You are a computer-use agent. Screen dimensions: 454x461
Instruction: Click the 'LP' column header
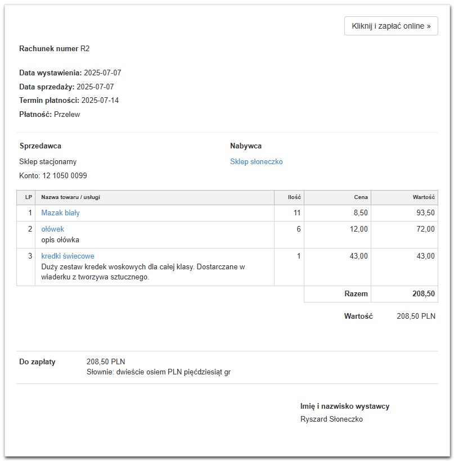[x=28, y=197]
